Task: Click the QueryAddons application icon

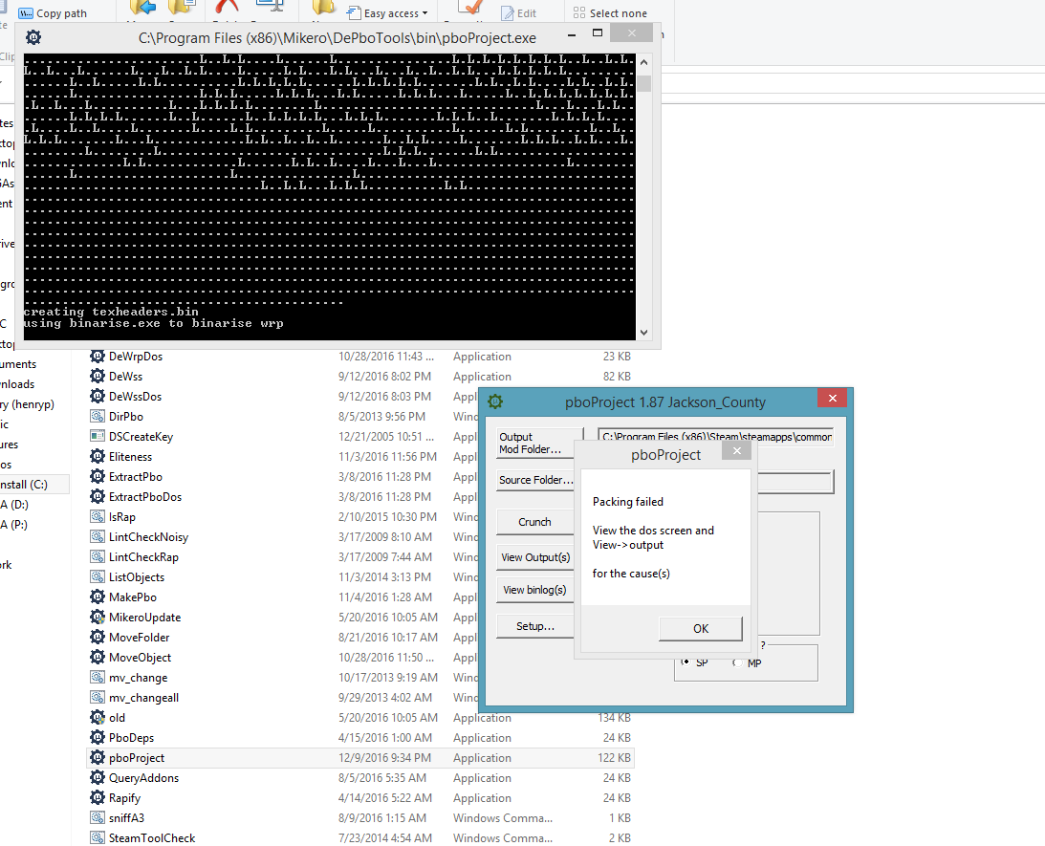Action: pos(98,777)
